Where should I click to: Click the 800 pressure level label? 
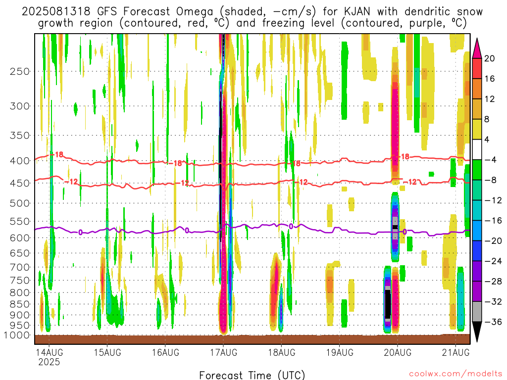[x=20, y=292]
